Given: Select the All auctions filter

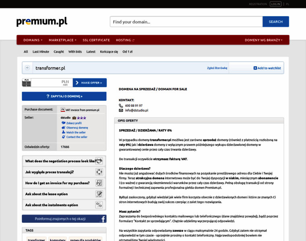Looking at the screenshot, I should [26, 51].
